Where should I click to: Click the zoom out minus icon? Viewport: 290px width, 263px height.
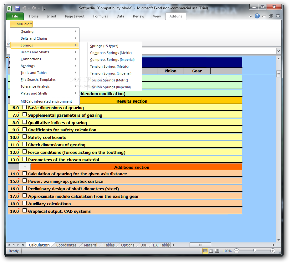click(237, 251)
